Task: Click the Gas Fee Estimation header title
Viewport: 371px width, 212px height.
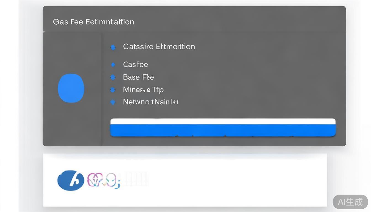Action: click(93, 22)
